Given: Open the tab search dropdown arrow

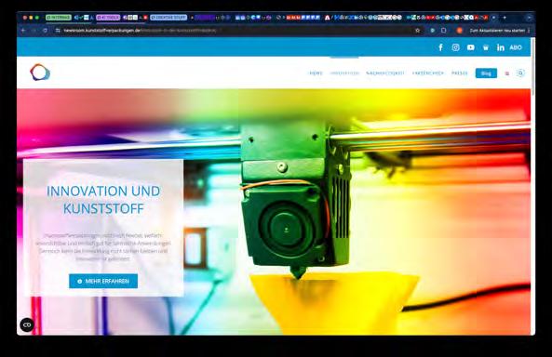Looking at the screenshot, I should 529,18.
